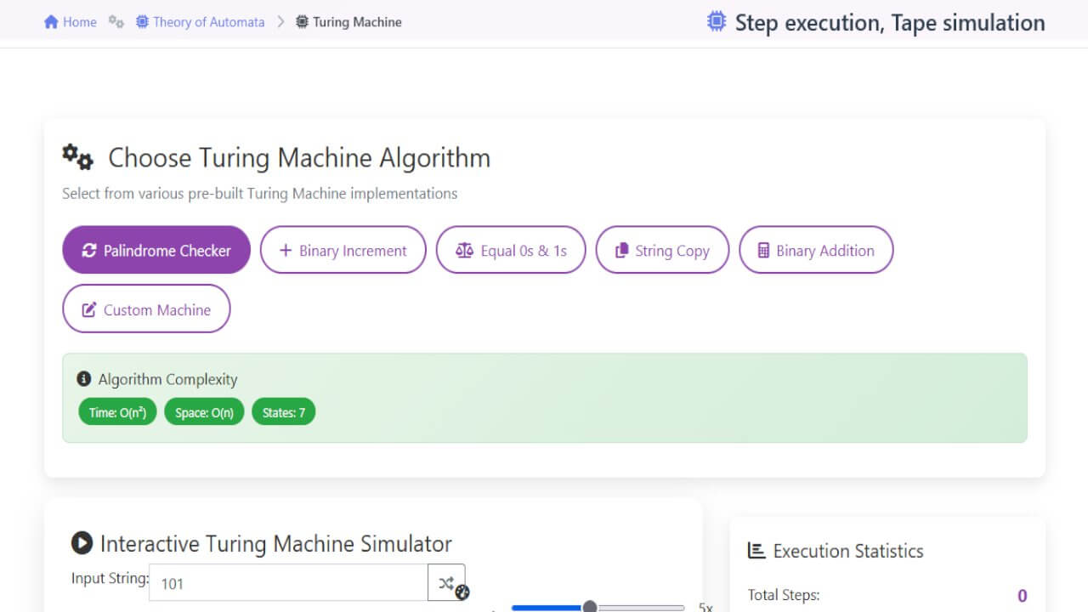Navigate to Home via the breadcrumb
This screenshot has height=612, width=1088.
point(70,21)
